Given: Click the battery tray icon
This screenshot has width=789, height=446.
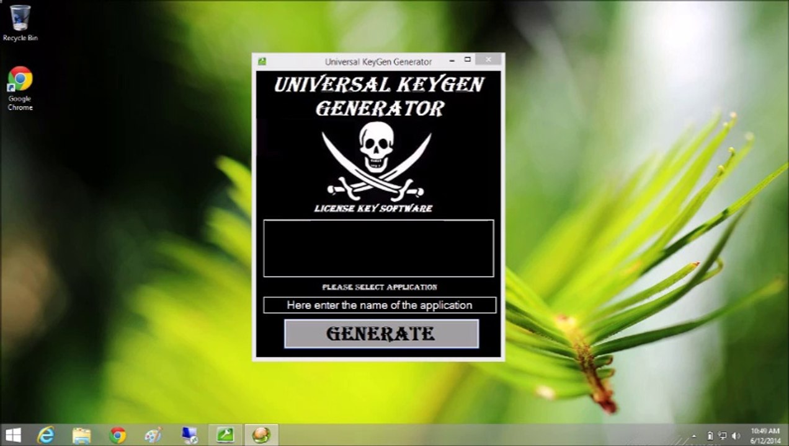Looking at the screenshot, I should pos(710,436).
